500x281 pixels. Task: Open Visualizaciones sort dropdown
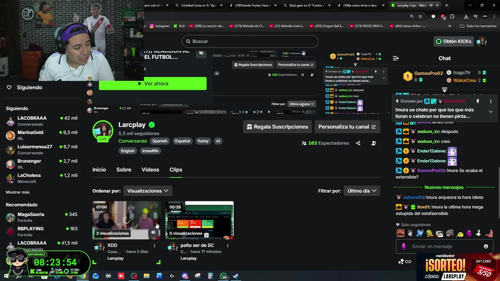point(148,191)
